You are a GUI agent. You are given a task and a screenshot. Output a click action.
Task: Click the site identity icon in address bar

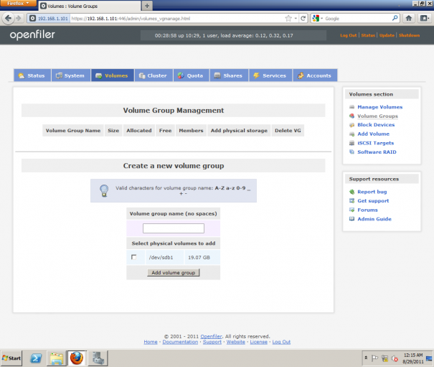click(33, 18)
